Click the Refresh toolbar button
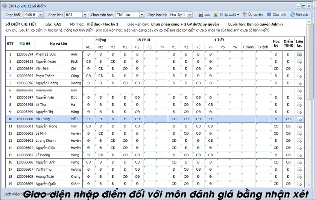This screenshot has height=200, width=316. (x=299, y=15)
